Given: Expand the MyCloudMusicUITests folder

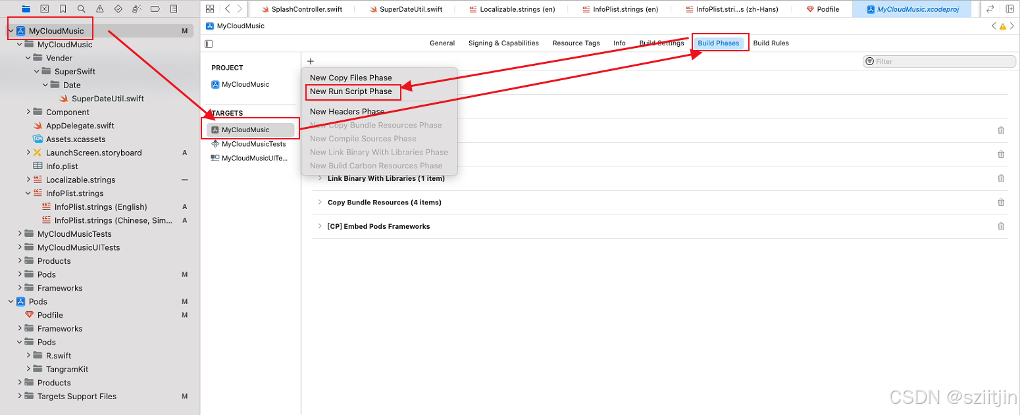Looking at the screenshot, I should pos(20,247).
